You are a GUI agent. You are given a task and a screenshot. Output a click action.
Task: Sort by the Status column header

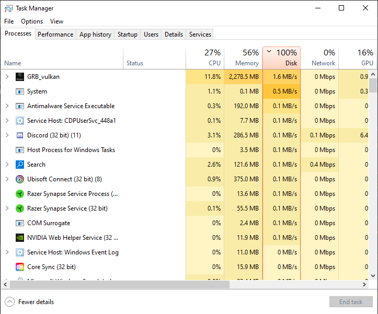point(154,58)
